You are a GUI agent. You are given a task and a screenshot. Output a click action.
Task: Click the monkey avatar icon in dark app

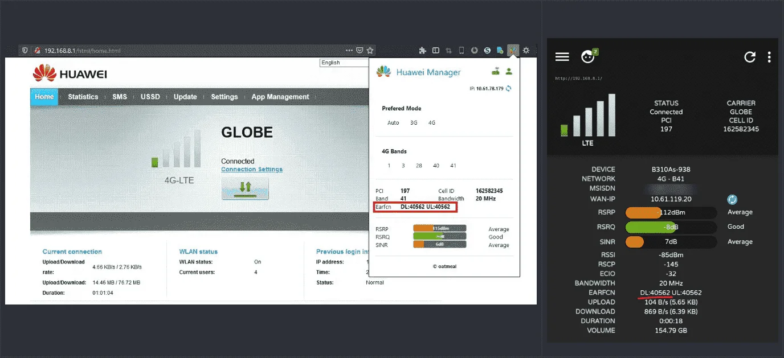tap(589, 56)
